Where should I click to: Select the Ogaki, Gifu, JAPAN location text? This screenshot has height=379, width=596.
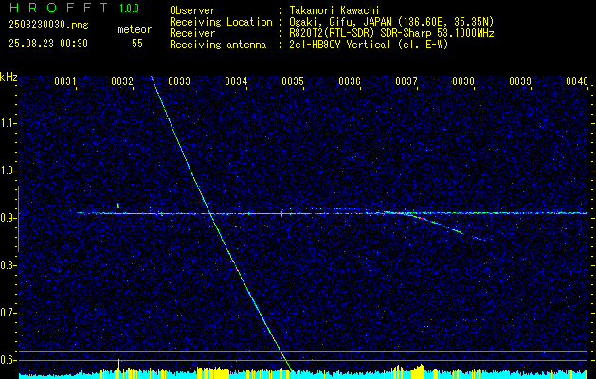click(391, 22)
